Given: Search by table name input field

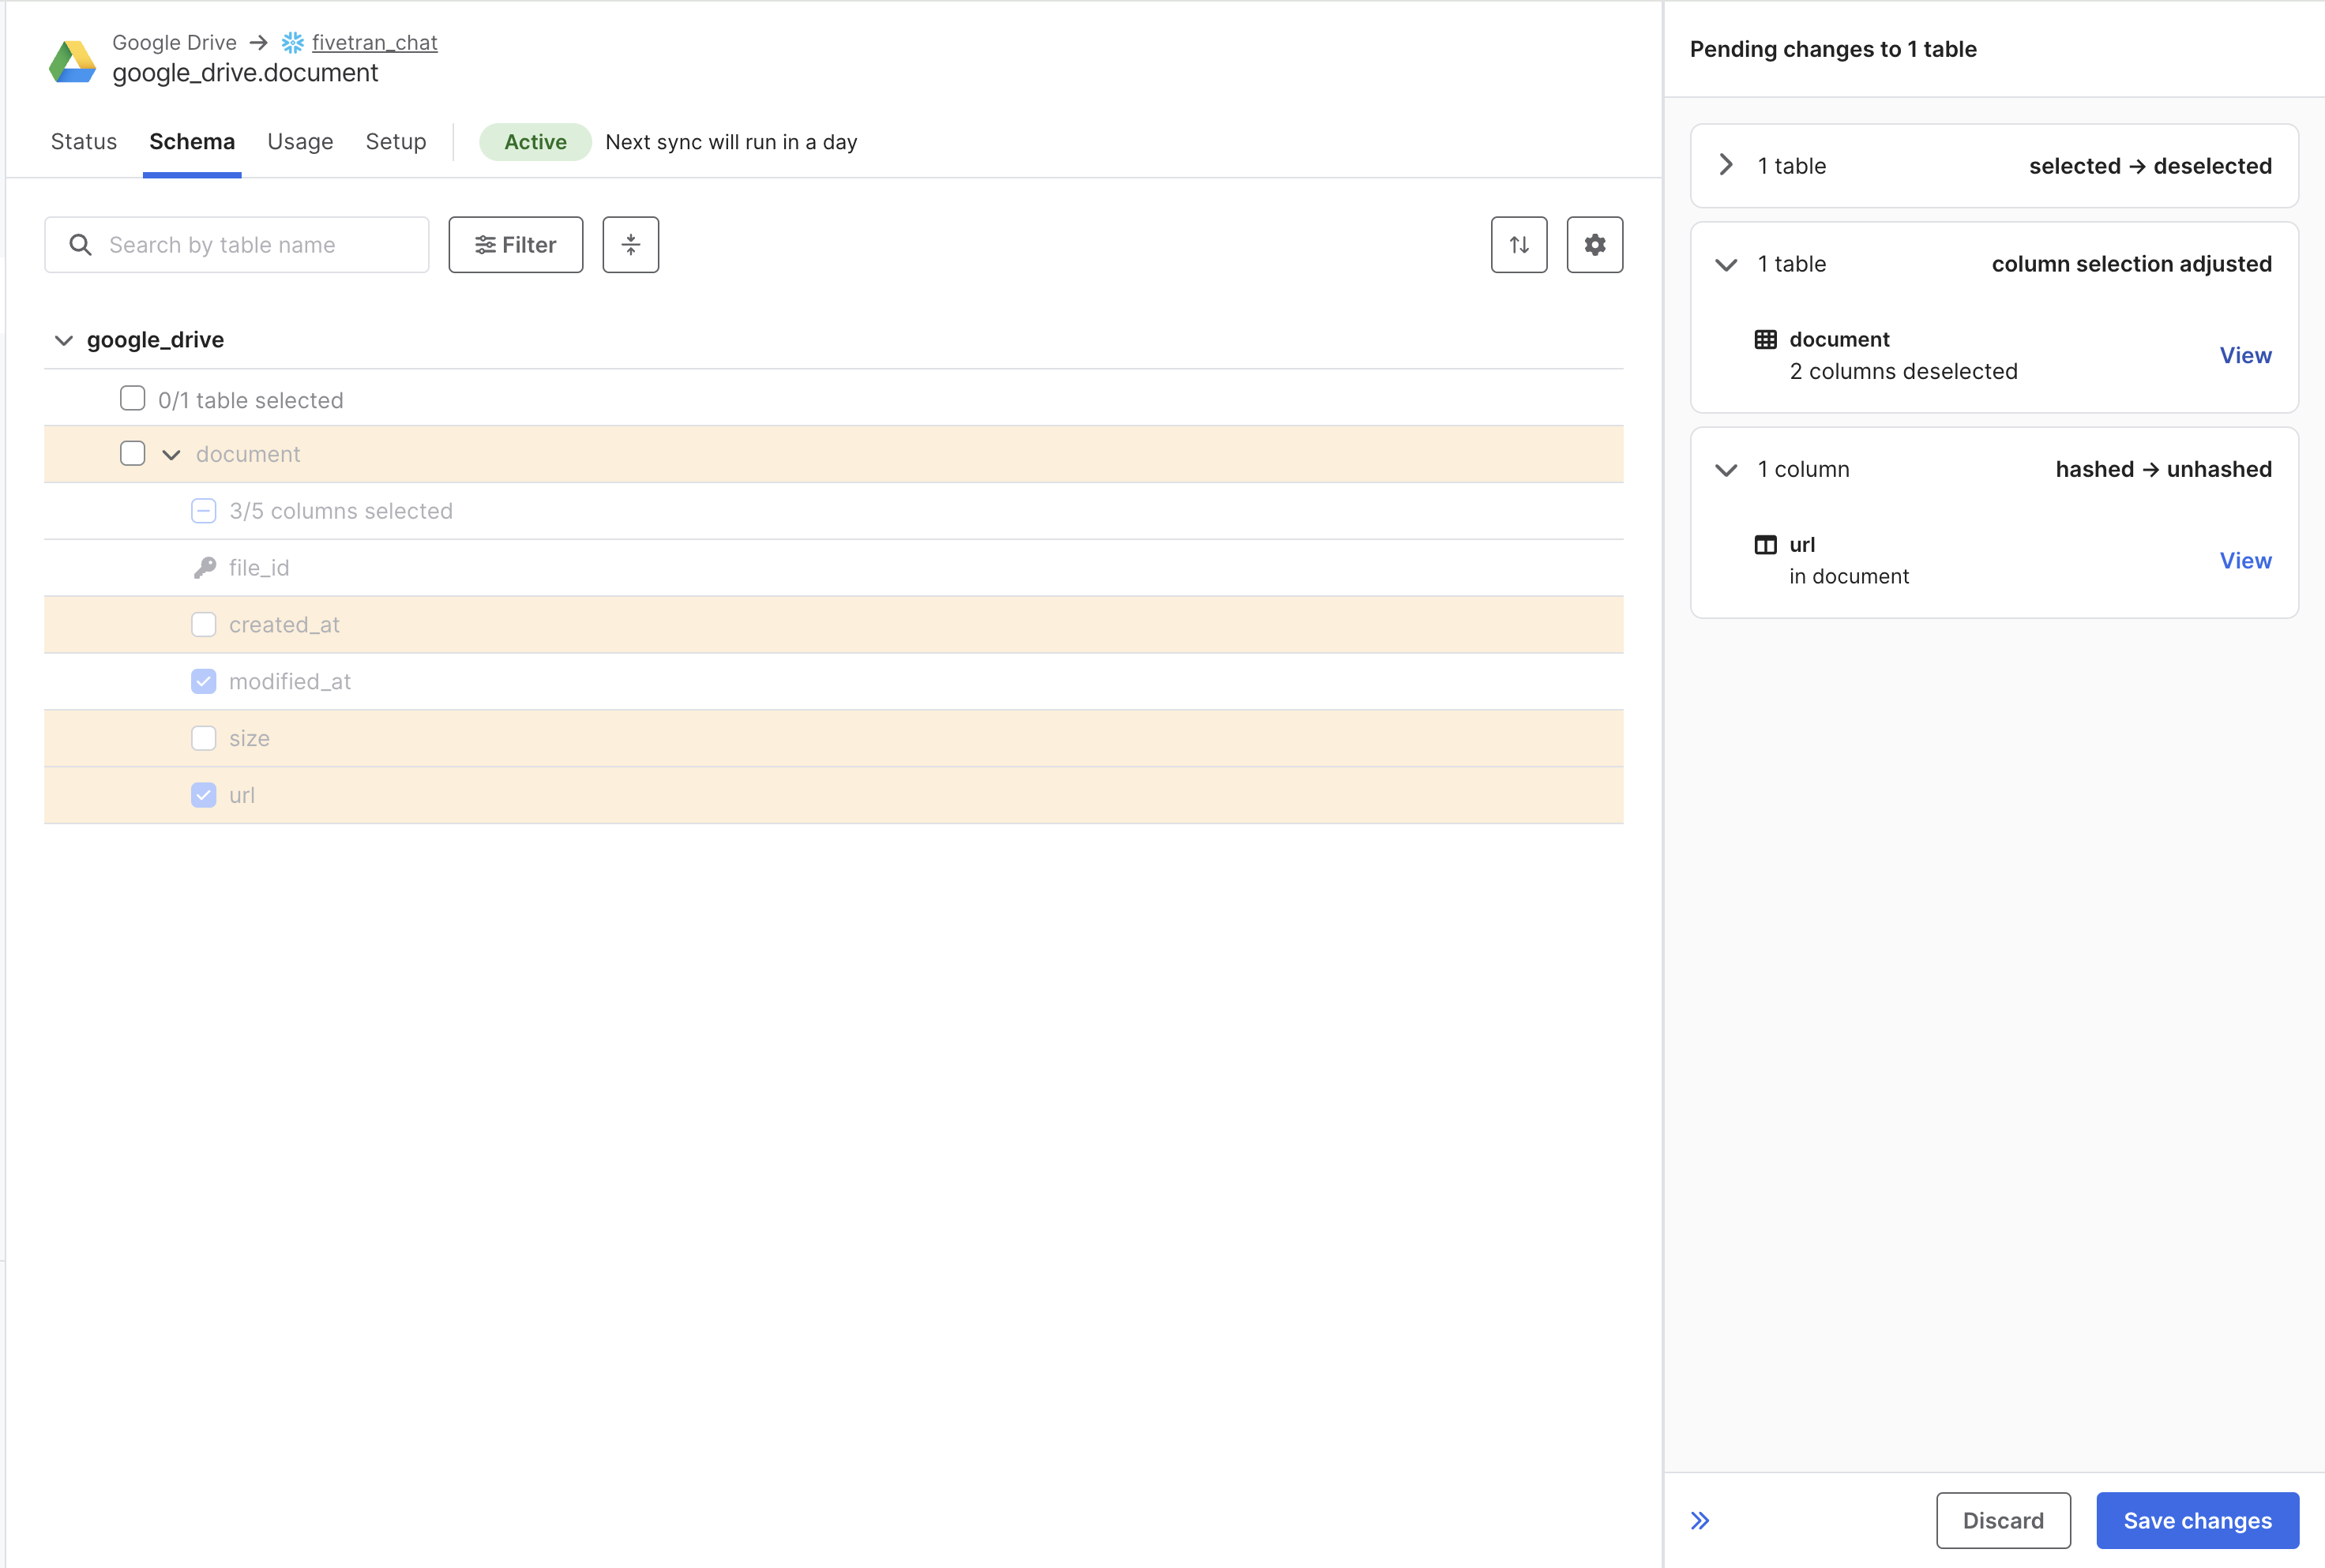Looking at the screenshot, I should pos(236,245).
